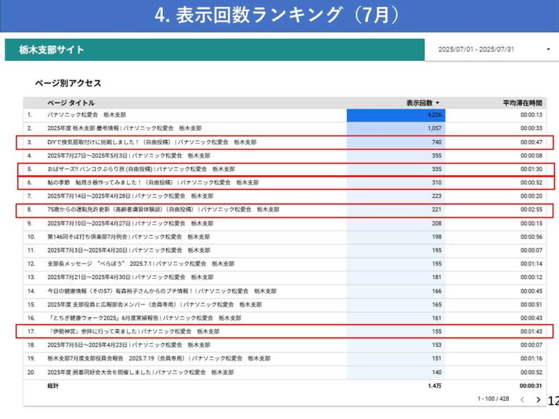Screen dimensions: 559x419
Task: Sort by the ページ タイトル column header
Action: coord(70,103)
